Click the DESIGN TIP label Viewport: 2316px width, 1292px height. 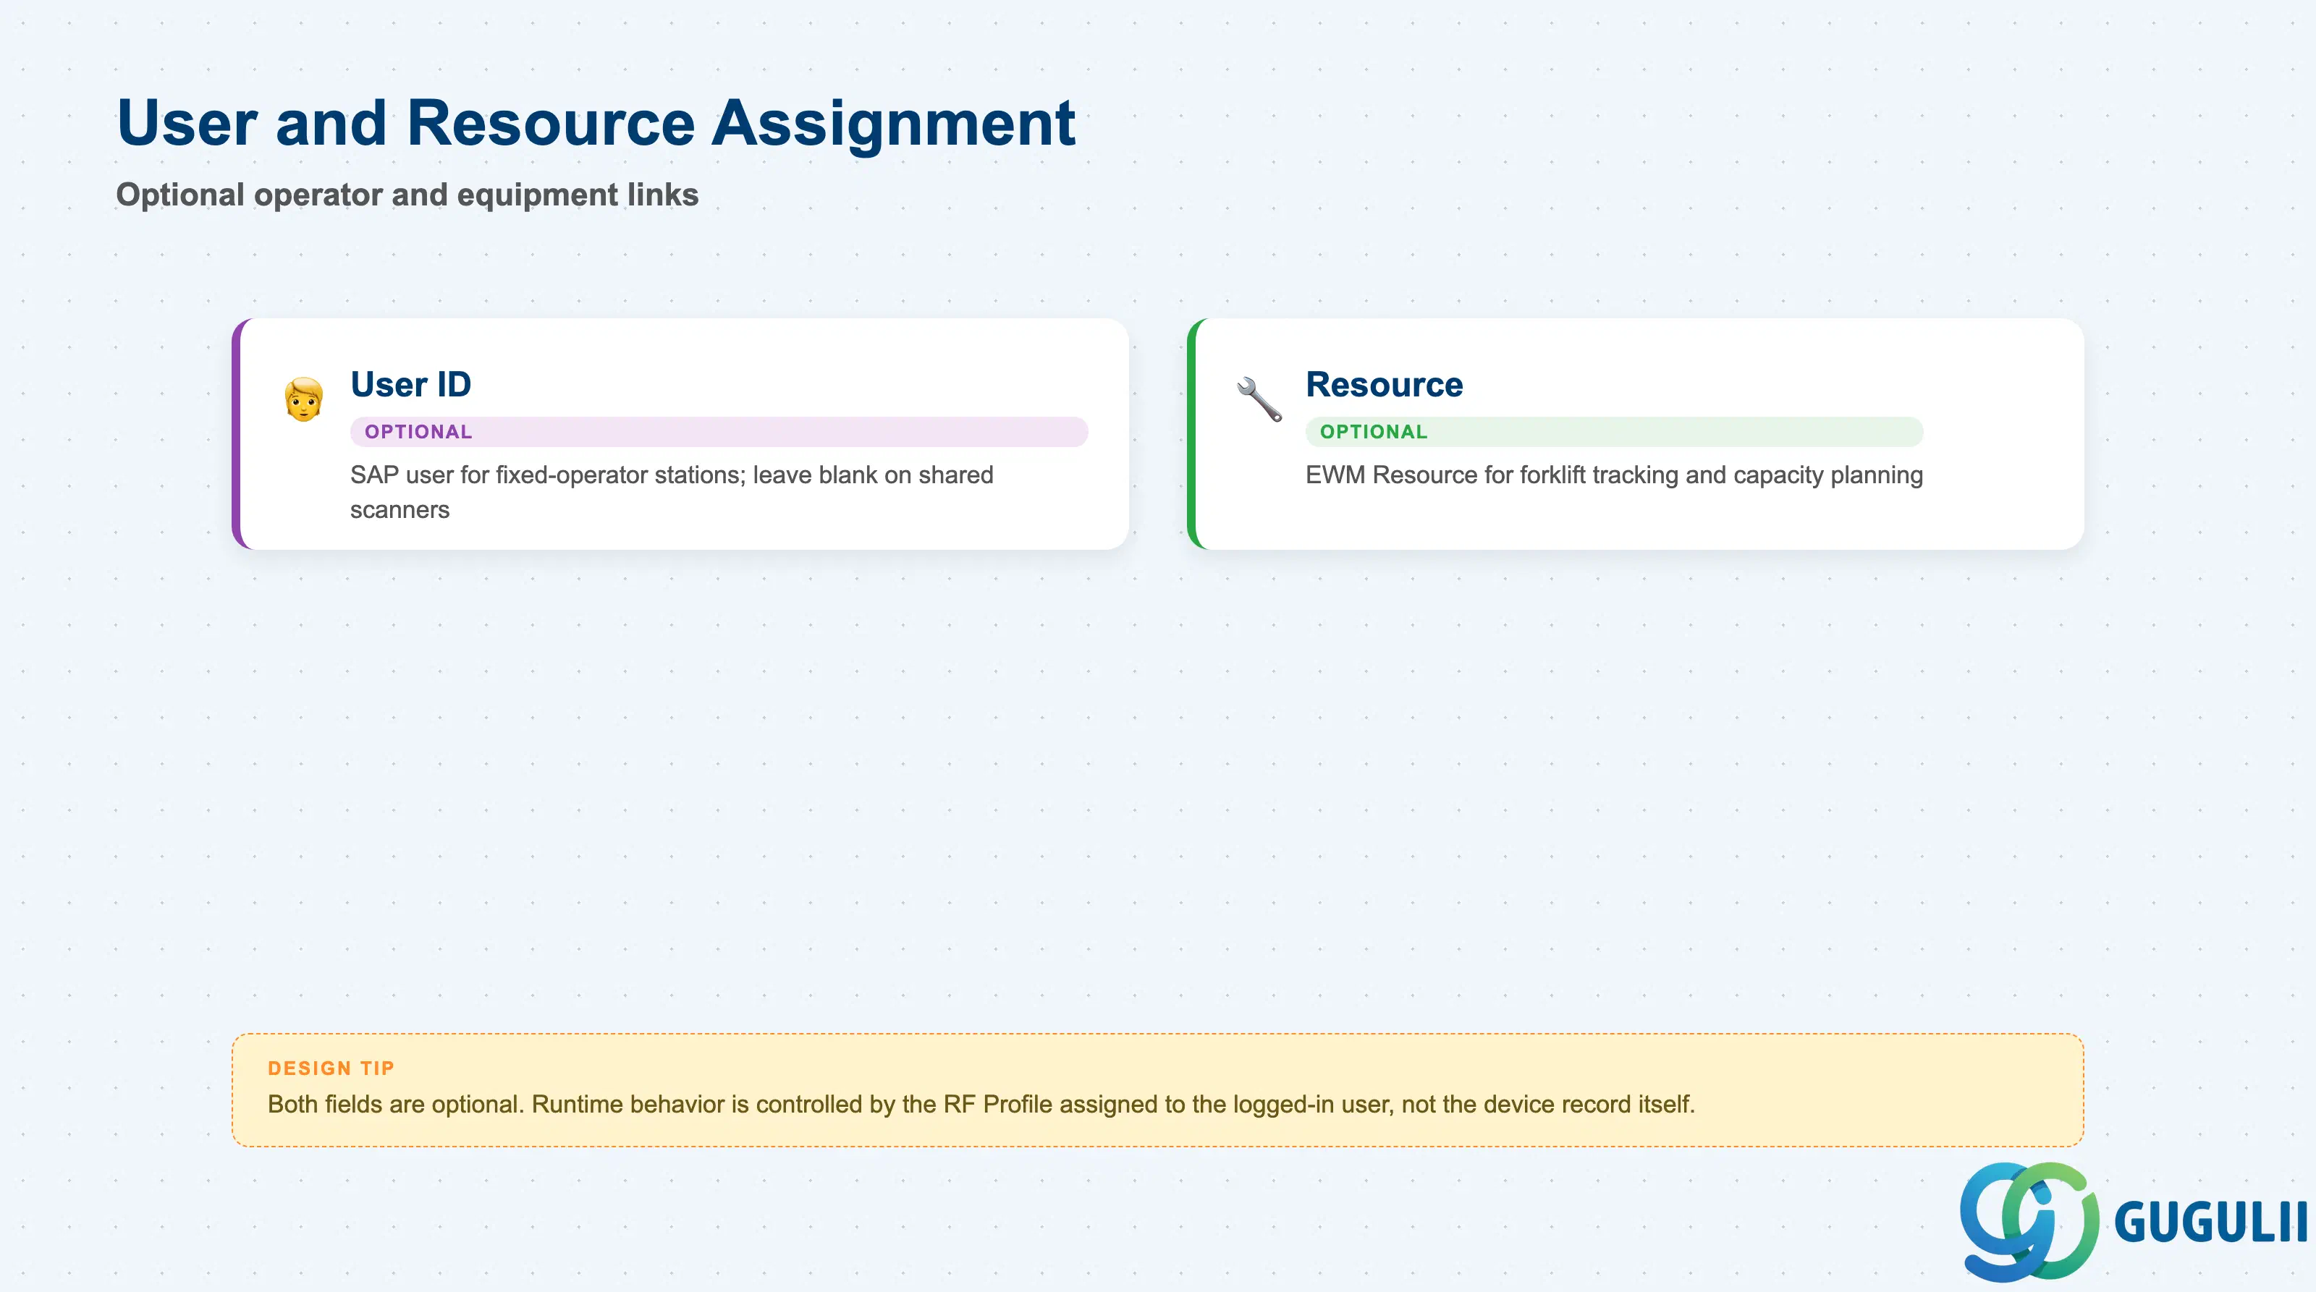click(331, 1068)
